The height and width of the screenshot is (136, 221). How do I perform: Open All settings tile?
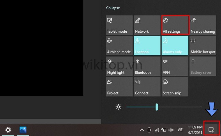point(175,25)
